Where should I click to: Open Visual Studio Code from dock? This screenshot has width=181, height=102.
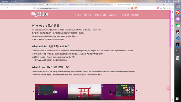click(x=178, y=38)
